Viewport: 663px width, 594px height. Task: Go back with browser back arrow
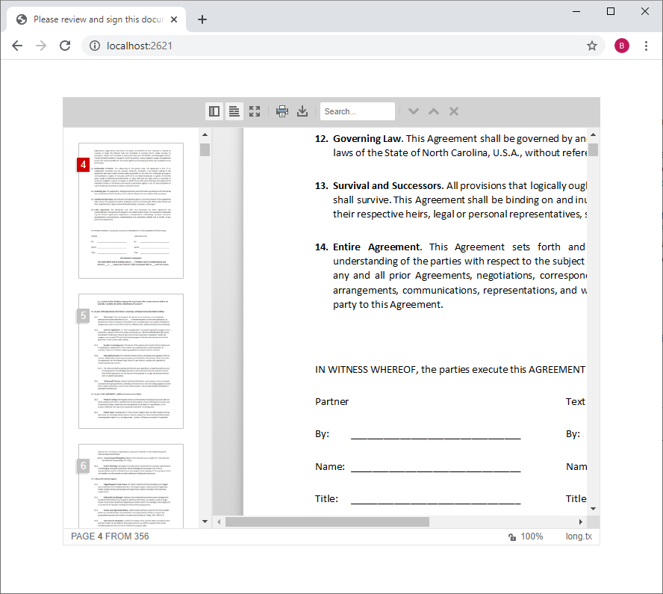coord(17,46)
